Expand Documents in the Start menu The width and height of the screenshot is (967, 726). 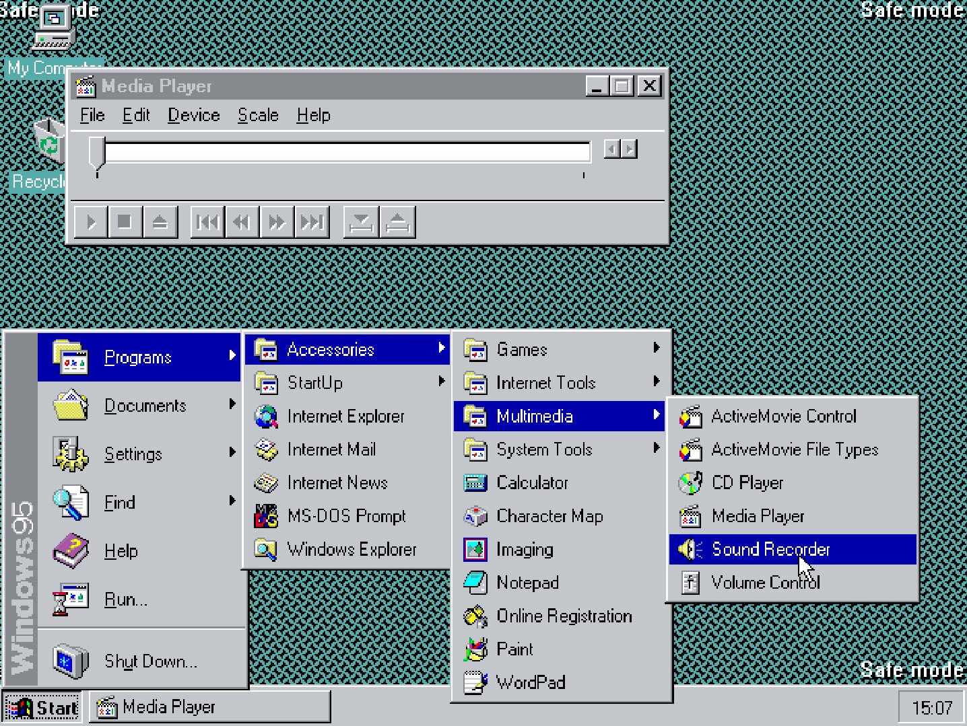[x=139, y=406]
